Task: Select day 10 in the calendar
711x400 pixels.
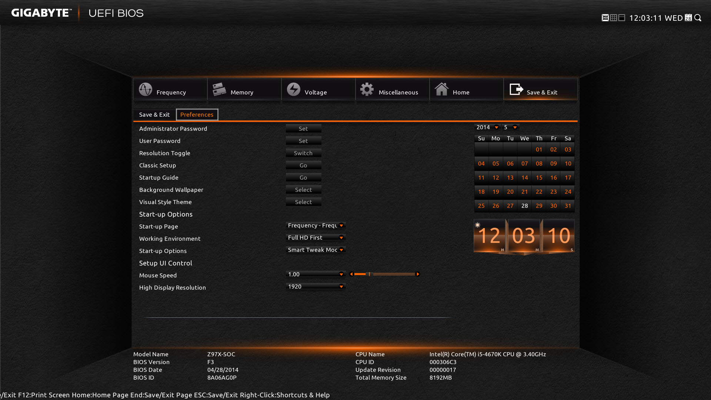Action: pos(568,164)
